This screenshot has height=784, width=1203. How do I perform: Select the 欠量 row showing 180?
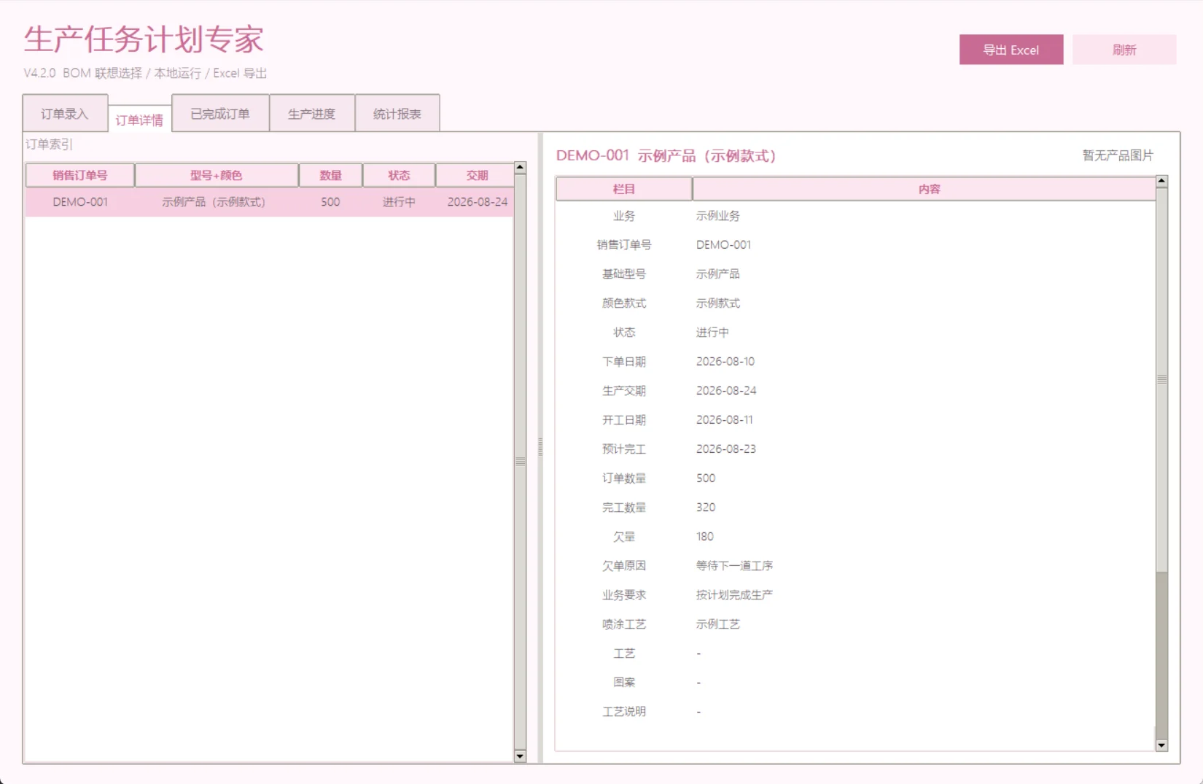coord(856,537)
